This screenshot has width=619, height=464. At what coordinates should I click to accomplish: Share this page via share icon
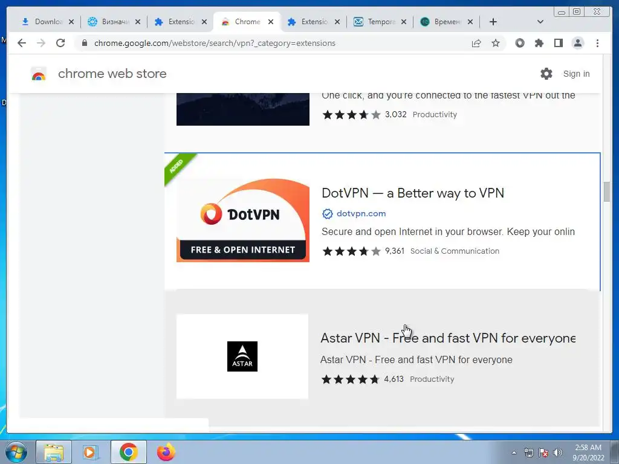[x=476, y=43]
